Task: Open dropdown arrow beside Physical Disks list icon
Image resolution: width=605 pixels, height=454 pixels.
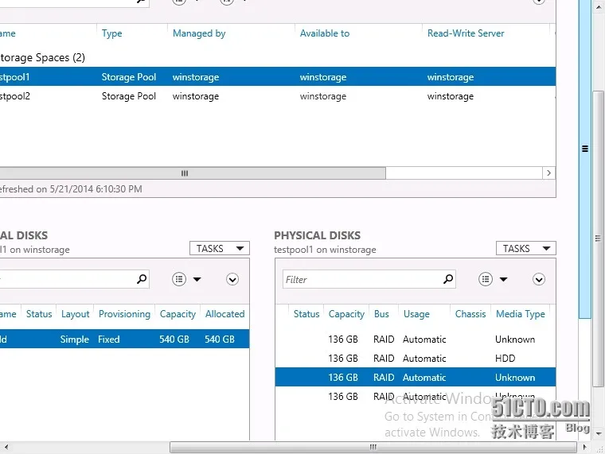Action: [x=504, y=279]
